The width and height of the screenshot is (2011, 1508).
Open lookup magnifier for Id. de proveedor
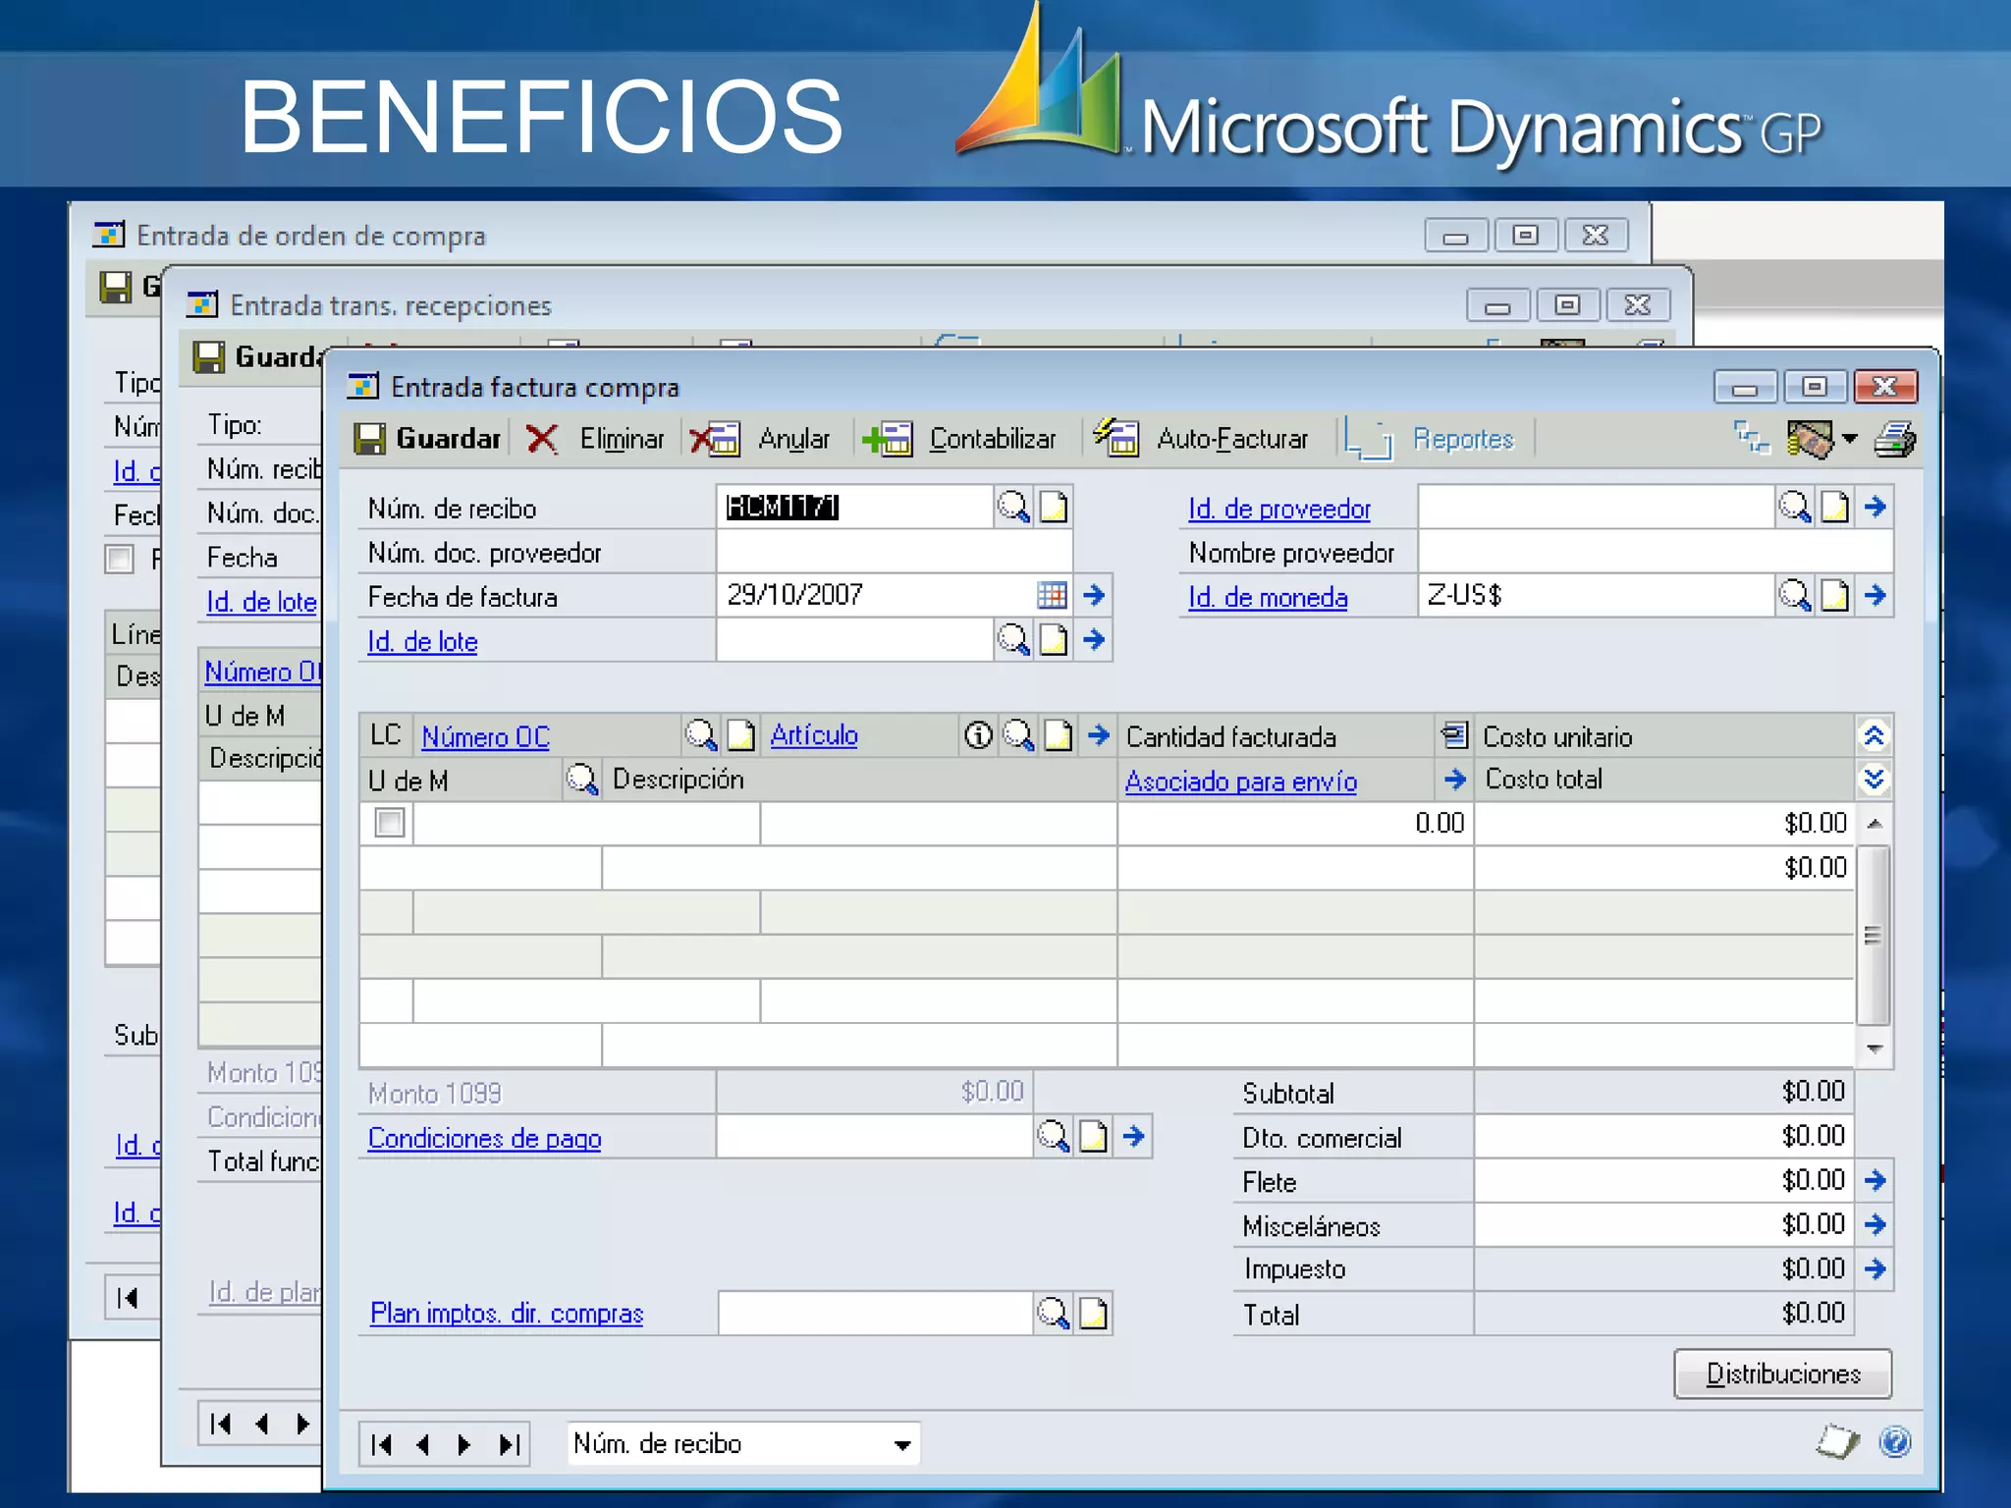(1795, 508)
